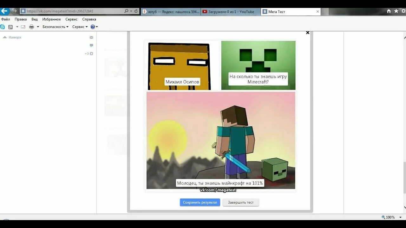This screenshot has width=406, height=228.
Task: Click the Завершить тест button
Action: tap(241, 202)
